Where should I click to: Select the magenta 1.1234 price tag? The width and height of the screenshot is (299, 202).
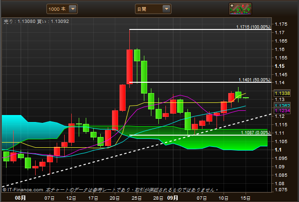pos(282,110)
